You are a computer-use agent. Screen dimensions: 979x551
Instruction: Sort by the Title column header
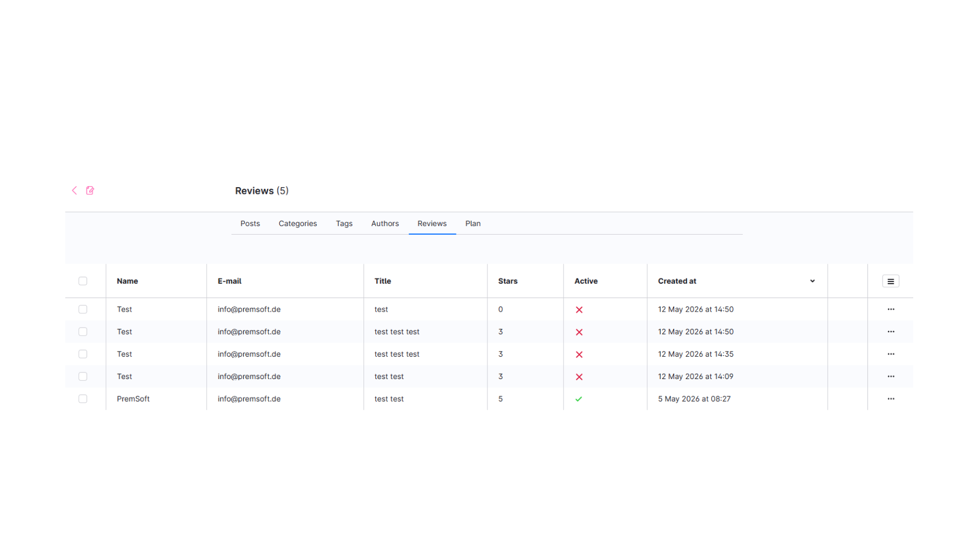point(383,281)
